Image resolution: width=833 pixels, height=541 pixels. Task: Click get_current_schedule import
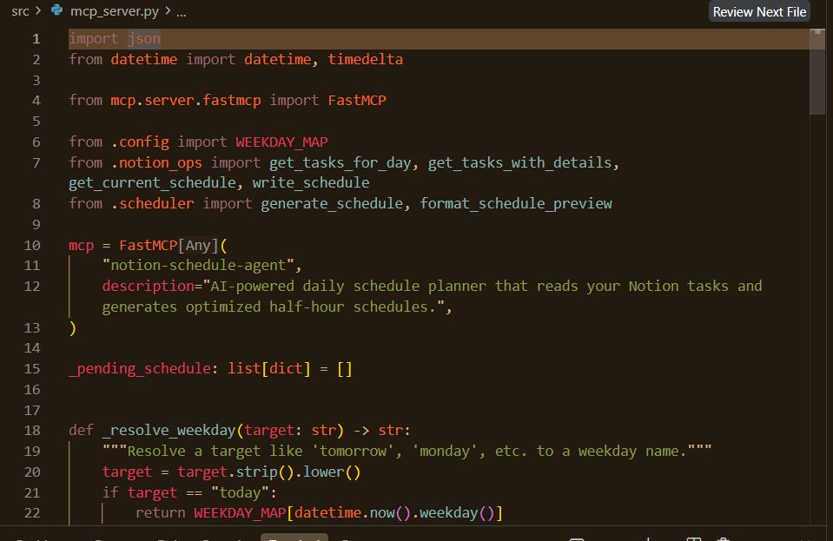[x=152, y=183]
